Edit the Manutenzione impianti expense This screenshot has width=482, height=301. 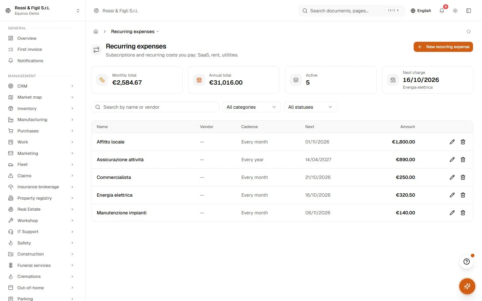pos(452,213)
